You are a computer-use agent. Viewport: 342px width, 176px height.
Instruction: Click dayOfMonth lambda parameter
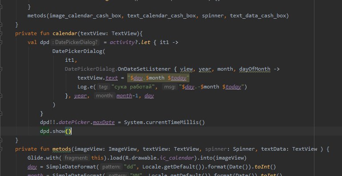click(x=255, y=69)
